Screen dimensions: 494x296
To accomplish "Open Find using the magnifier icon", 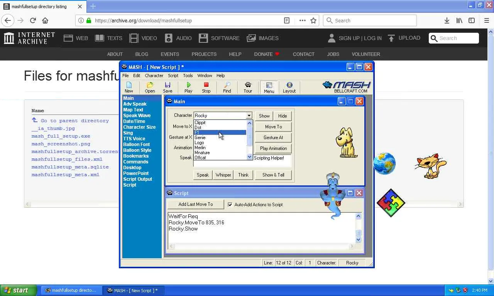I will [227, 87].
